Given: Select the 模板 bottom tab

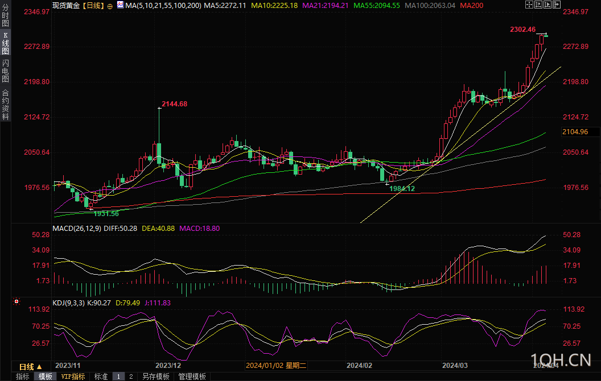Looking at the screenshot, I should [x=45, y=376].
